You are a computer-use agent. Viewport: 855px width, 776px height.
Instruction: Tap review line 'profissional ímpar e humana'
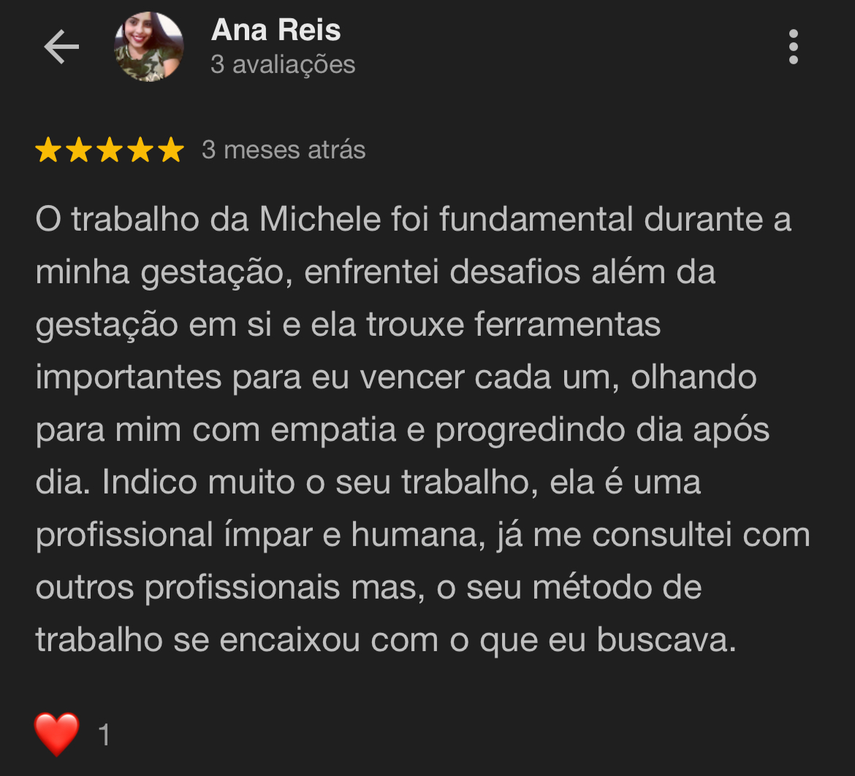pyautogui.click(x=422, y=534)
